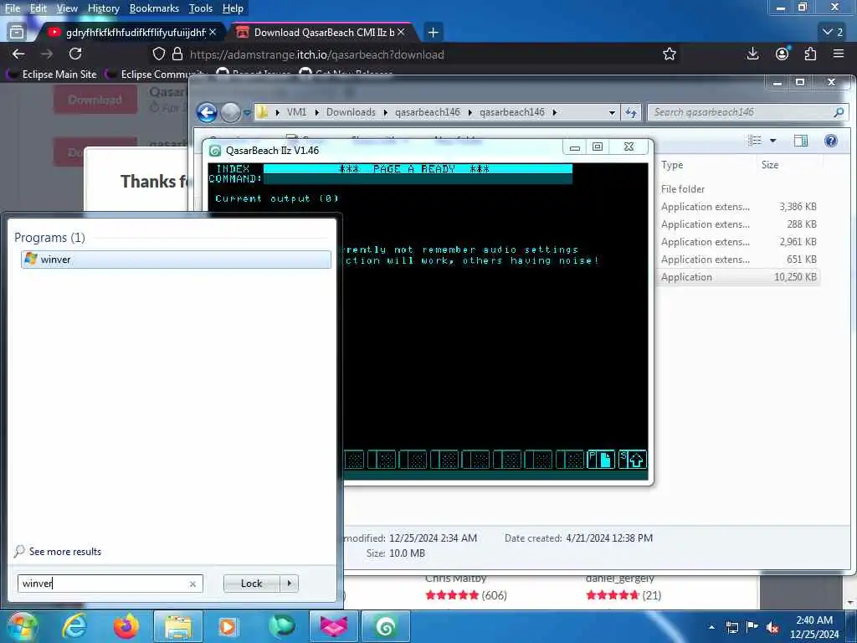Click the Lock button
Viewport: 857px width, 643px height.
tap(251, 584)
